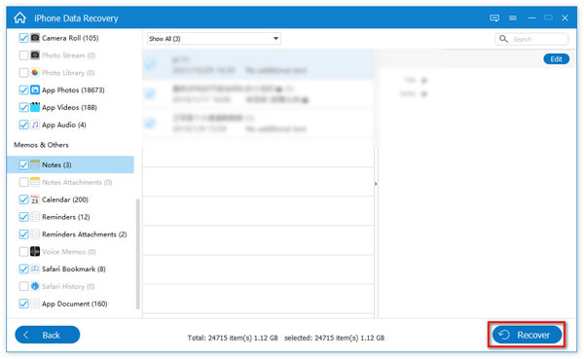The image size is (584, 359).
Task: Select App Photos (18673) category
Action: click(x=73, y=90)
